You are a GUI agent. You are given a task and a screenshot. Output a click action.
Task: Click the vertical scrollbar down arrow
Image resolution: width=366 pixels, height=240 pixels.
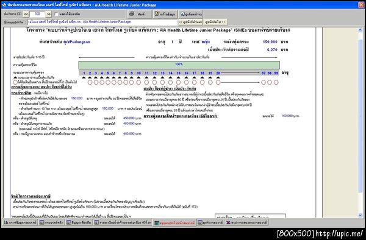pos(360,216)
